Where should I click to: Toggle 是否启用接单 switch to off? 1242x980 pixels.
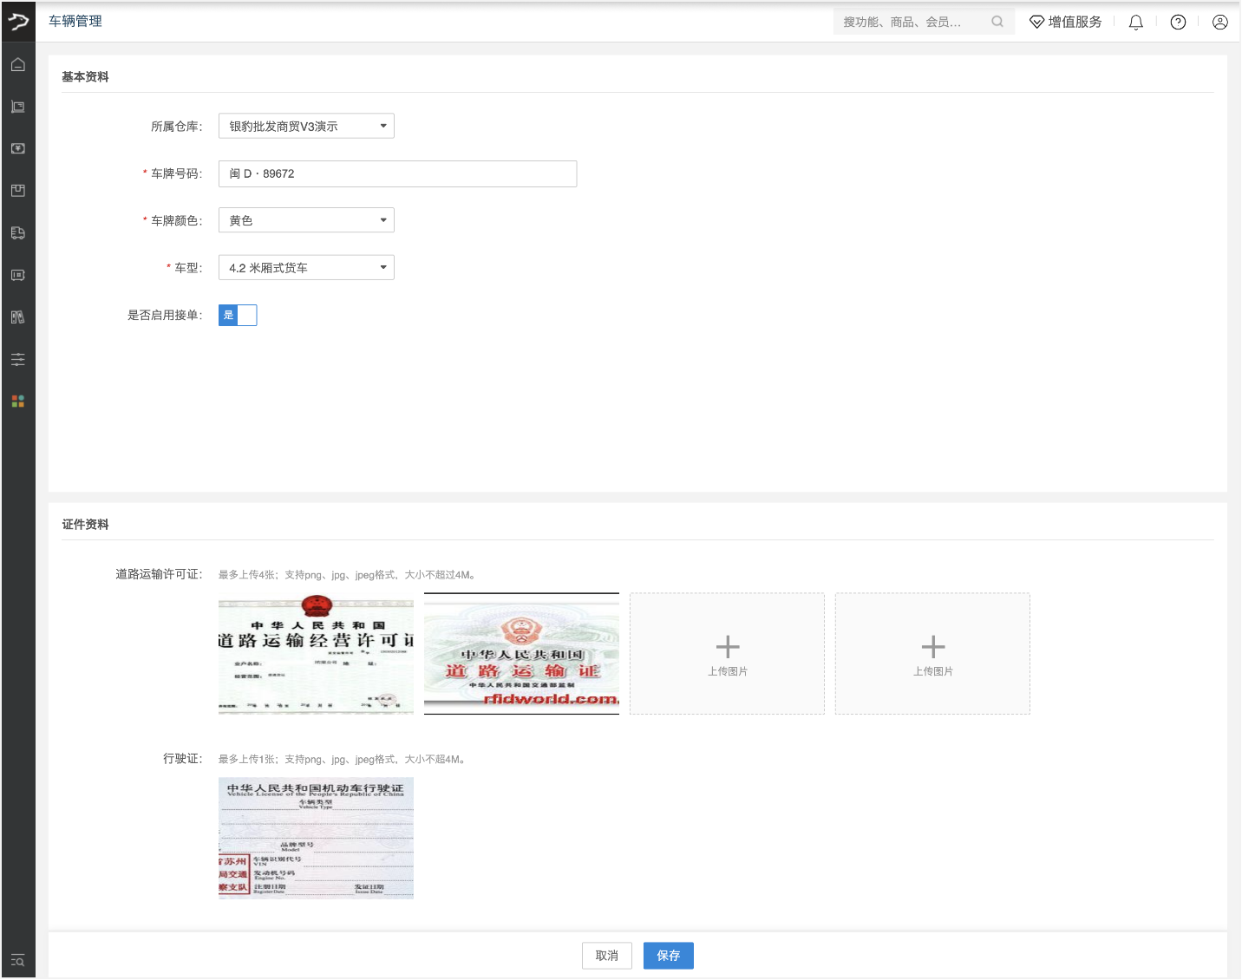coord(238,315)
